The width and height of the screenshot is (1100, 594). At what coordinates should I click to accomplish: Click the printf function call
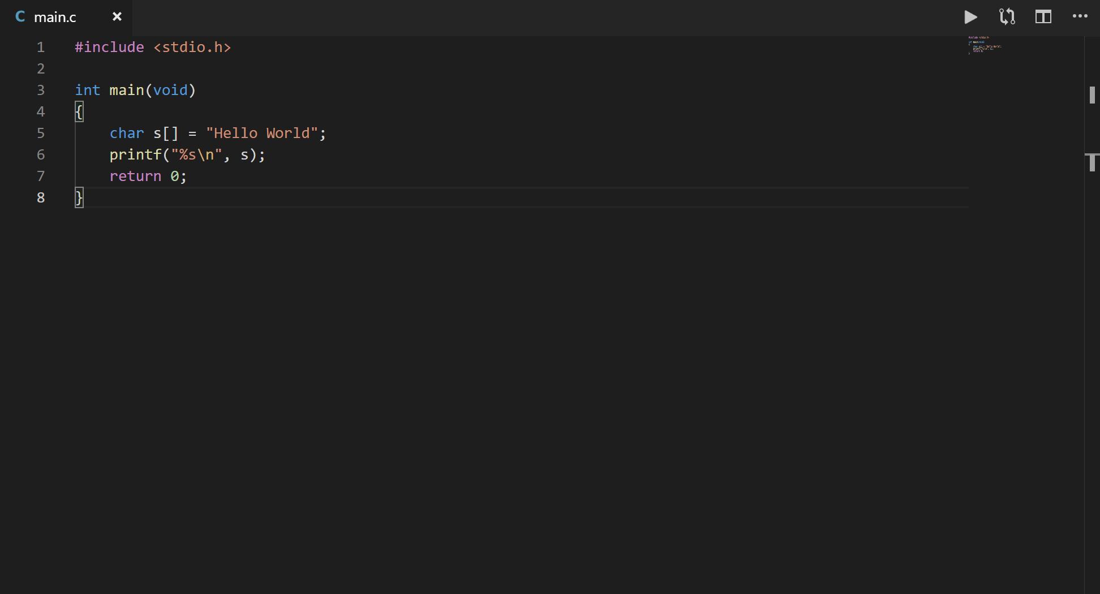136,154
